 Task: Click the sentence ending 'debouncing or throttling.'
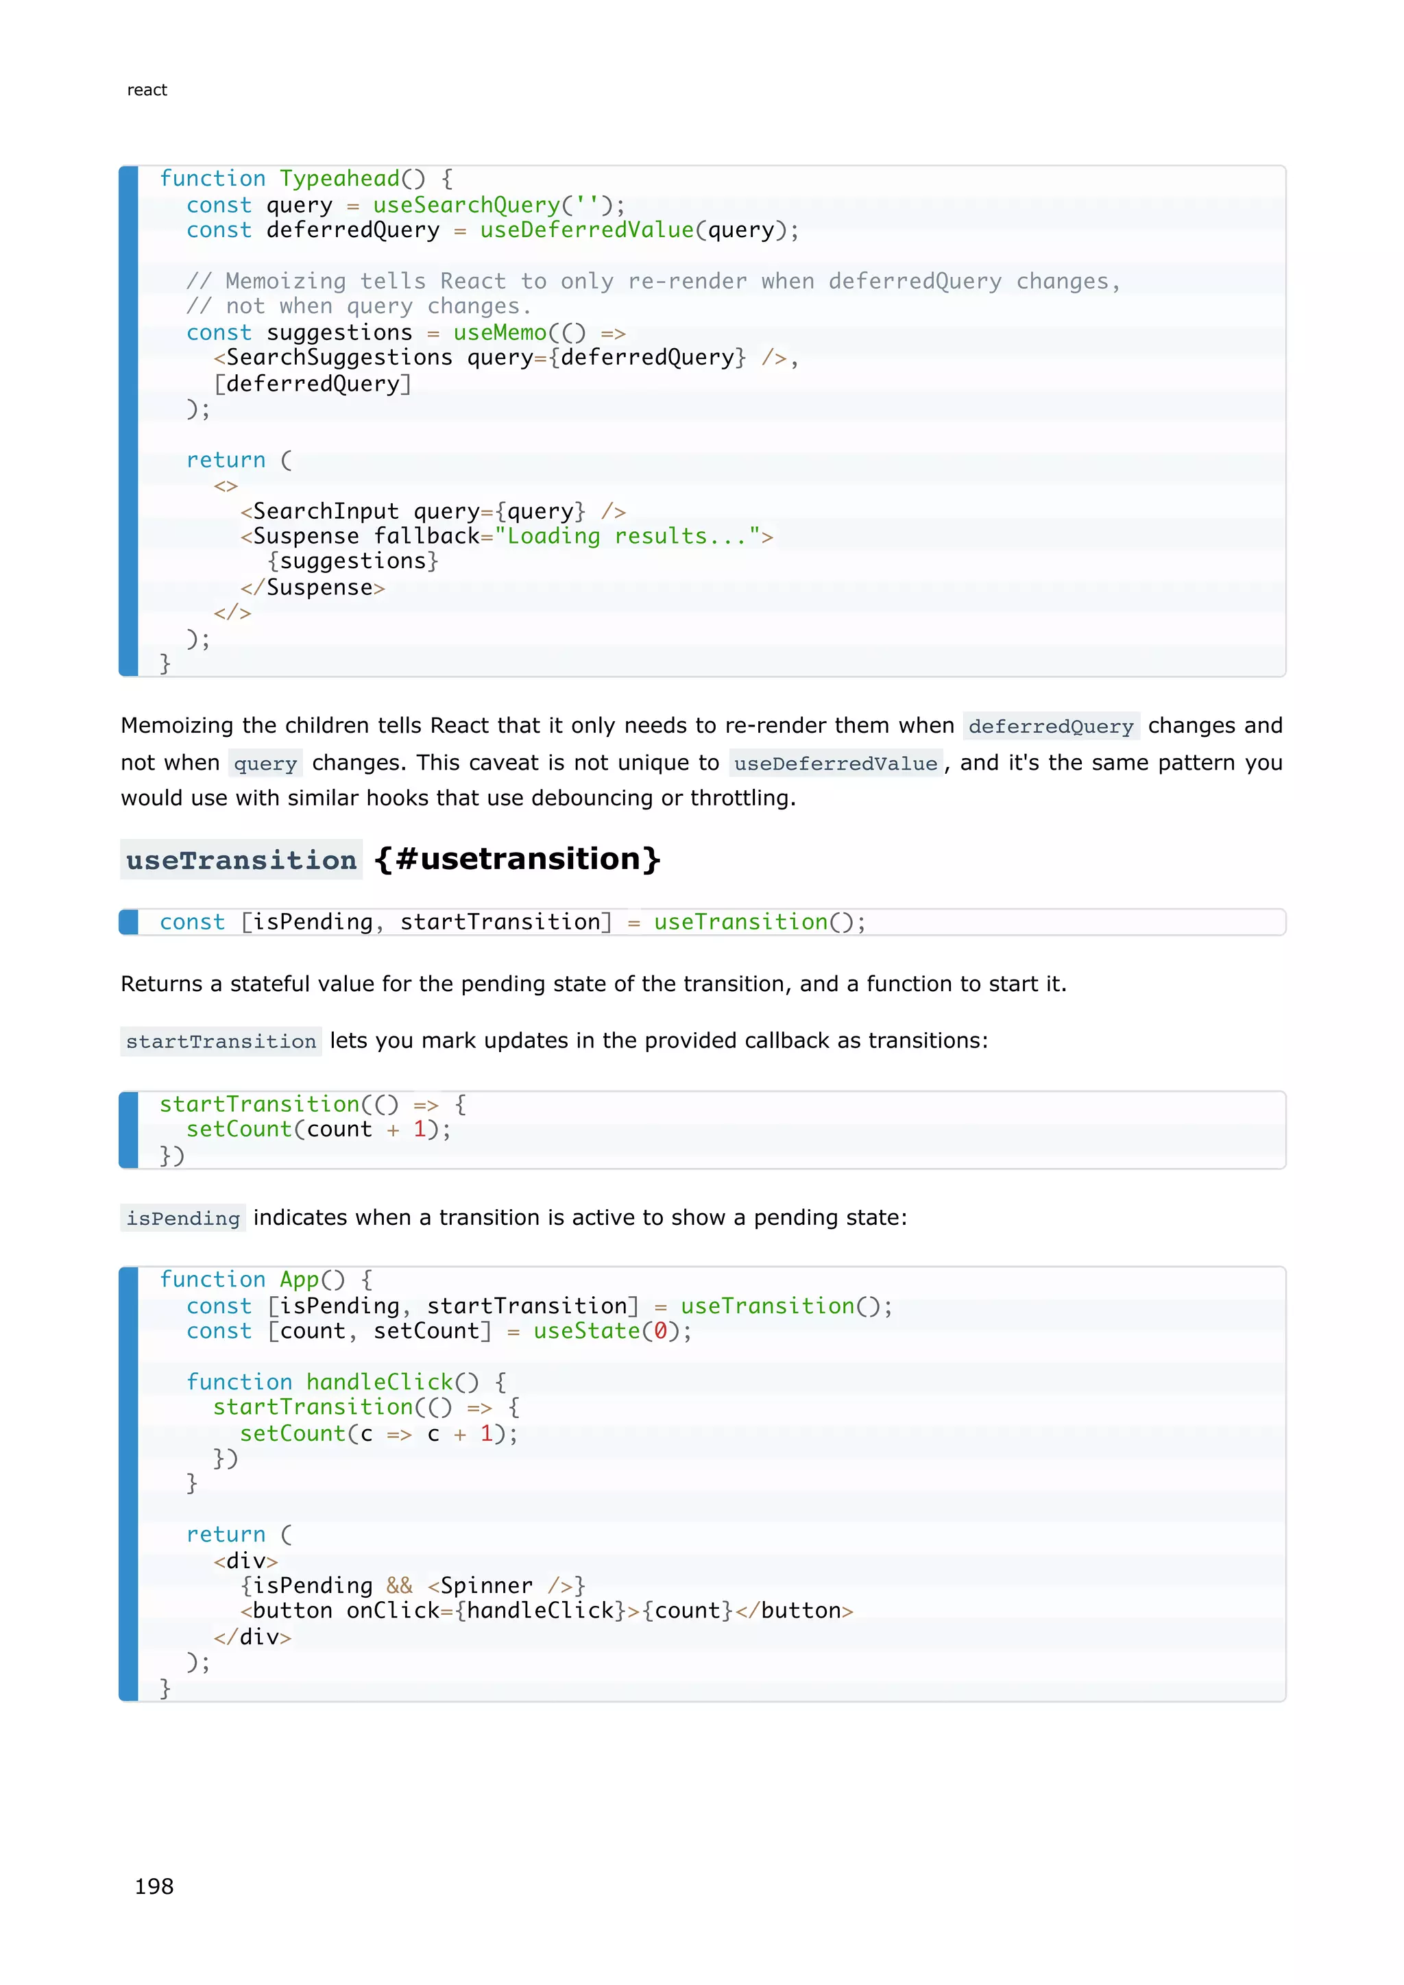(458, 798)
